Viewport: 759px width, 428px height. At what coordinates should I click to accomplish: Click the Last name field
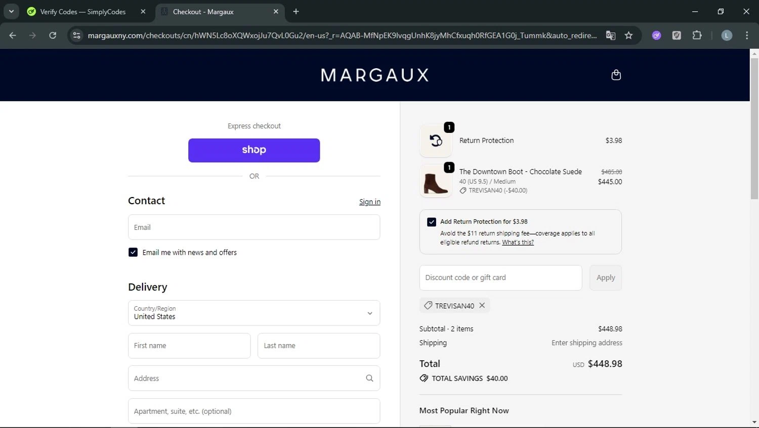[319, 346]
